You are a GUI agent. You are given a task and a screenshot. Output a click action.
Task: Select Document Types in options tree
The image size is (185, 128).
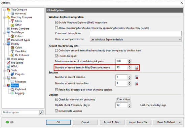point(21,40)
